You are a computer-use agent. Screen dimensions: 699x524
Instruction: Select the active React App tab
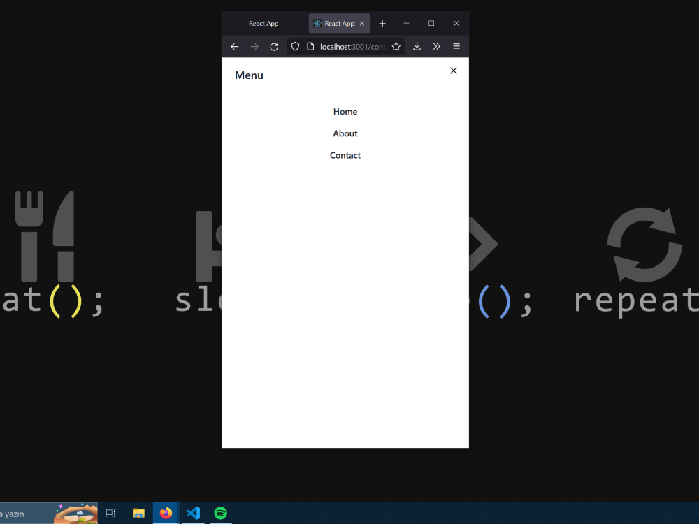click(339, 24)
